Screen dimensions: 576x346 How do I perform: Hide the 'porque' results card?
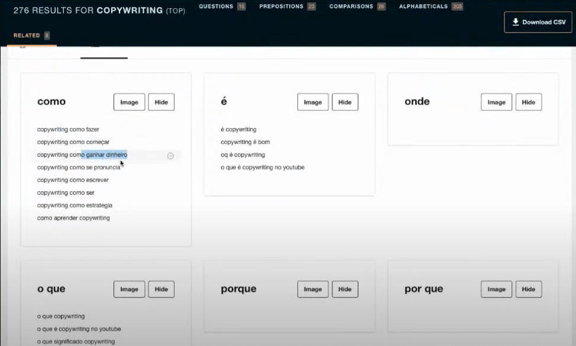345,289
